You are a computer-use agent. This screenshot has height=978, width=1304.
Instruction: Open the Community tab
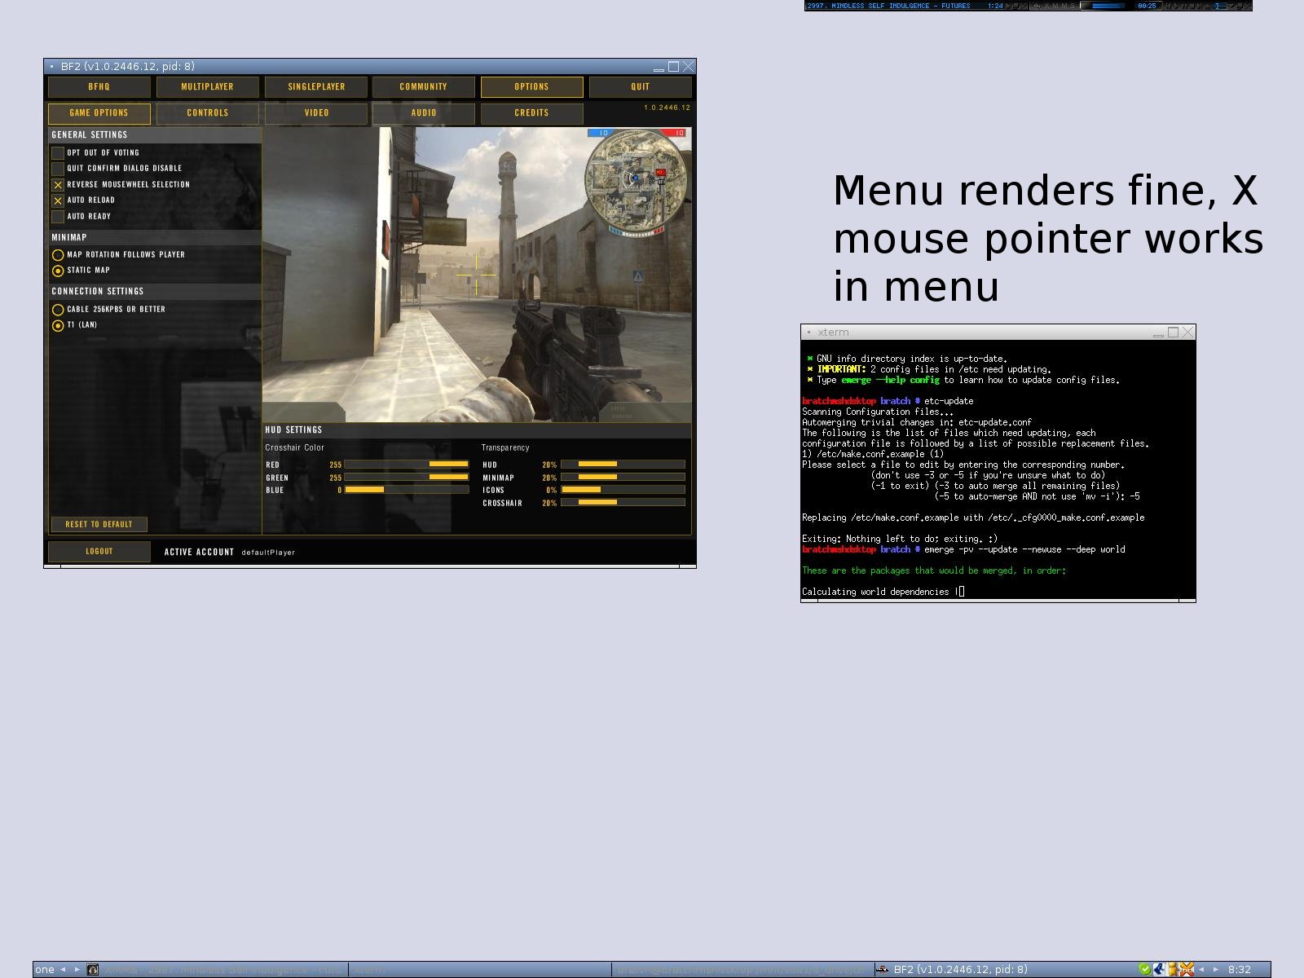[x=424, y=86]
